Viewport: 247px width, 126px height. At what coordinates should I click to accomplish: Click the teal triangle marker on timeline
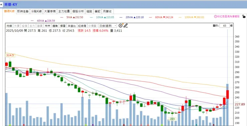[196, 125]
